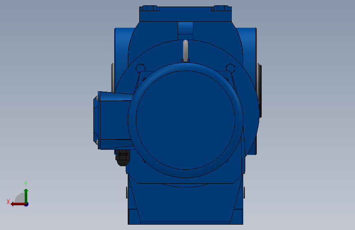Select the grey lifting eye bolt on model
This screenshot has height=230, width=355.
click(x=185, y=51)
